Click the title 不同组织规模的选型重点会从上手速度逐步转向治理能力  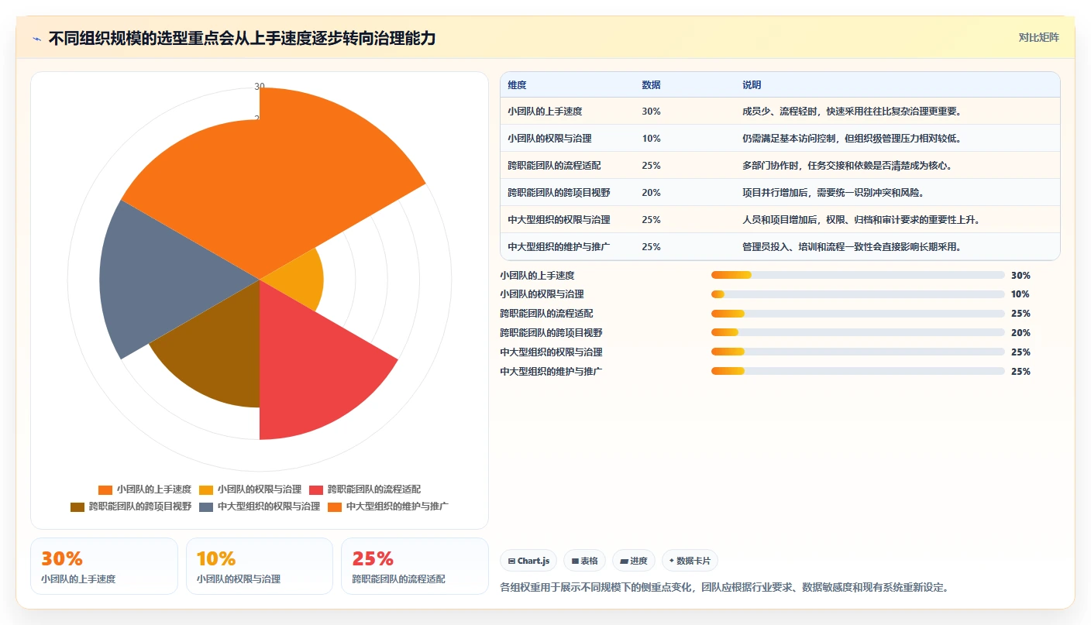coord(242,38)
